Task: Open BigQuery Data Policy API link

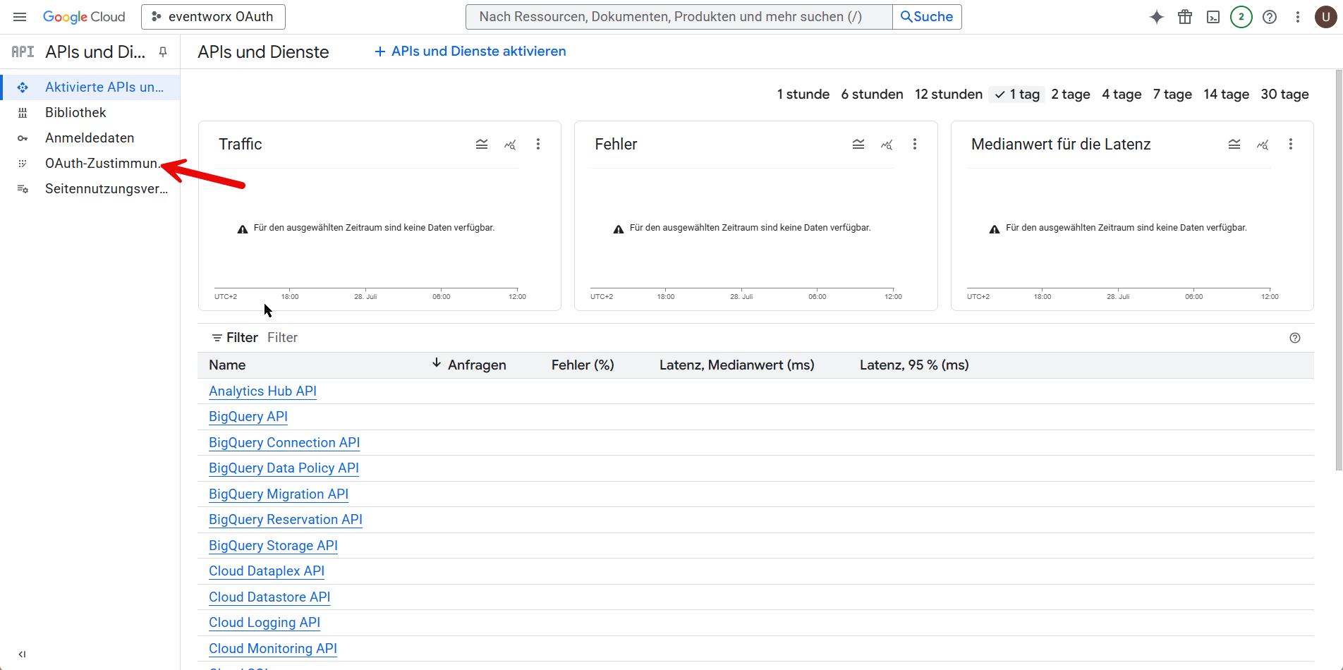Action: 284,468
